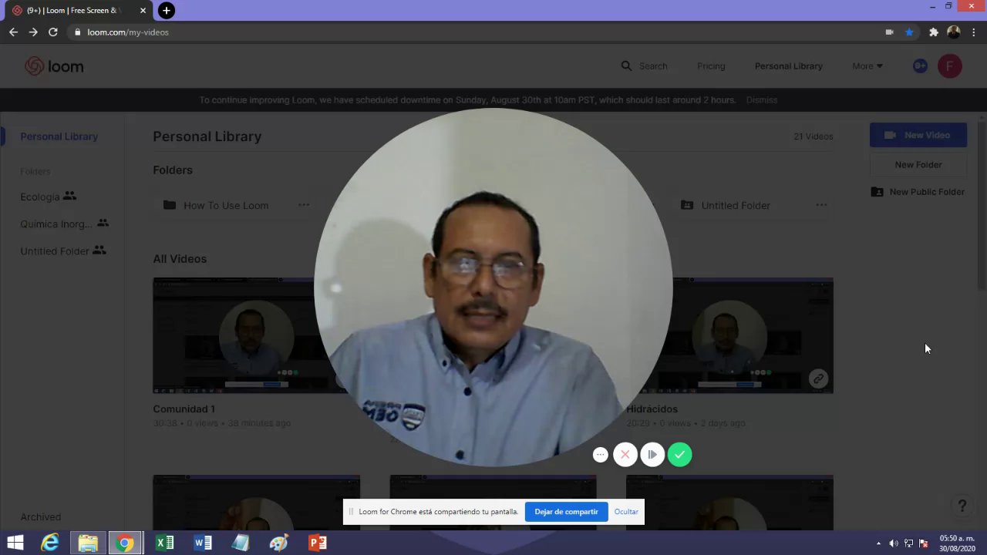987x555 pixels.
Task: Open the Chrome profile avatar
Action: [x=954, y=32]
